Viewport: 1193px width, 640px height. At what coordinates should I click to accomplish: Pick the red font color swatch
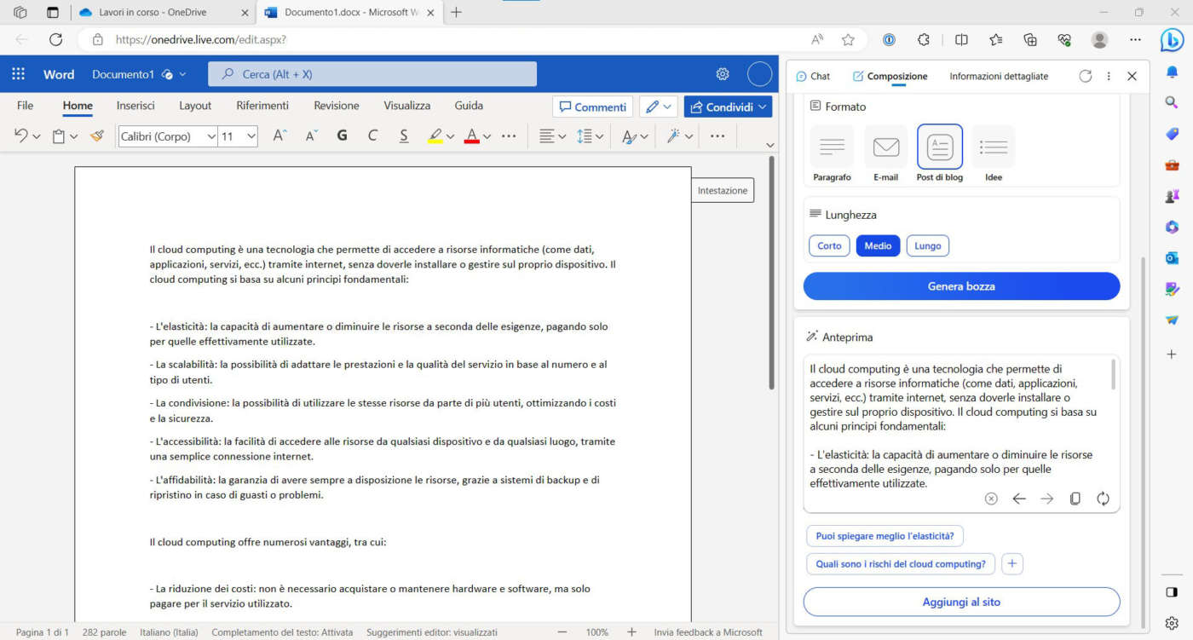click(x=471, y=136)
